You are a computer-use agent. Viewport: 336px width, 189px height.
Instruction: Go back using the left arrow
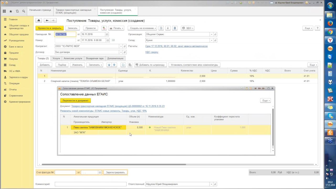(x=47, y=20)
